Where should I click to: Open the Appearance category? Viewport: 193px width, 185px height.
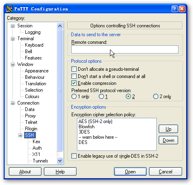pos(37,71)
